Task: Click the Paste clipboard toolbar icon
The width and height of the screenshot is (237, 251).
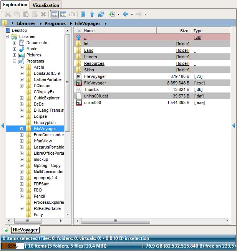Action: pyautogui.click(x=26, y=15)
